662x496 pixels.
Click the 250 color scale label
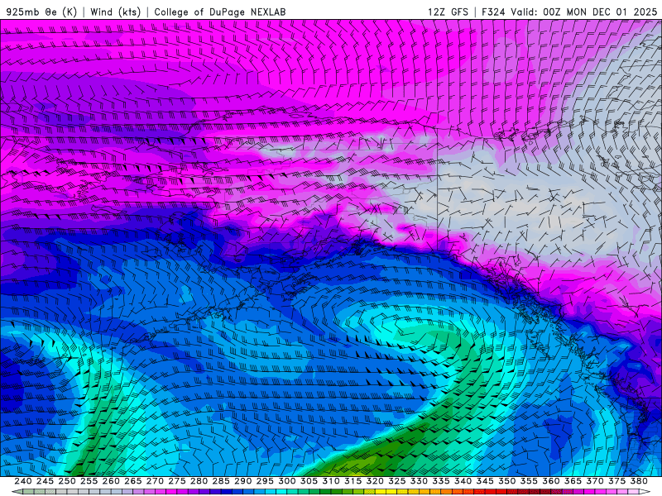67,481
